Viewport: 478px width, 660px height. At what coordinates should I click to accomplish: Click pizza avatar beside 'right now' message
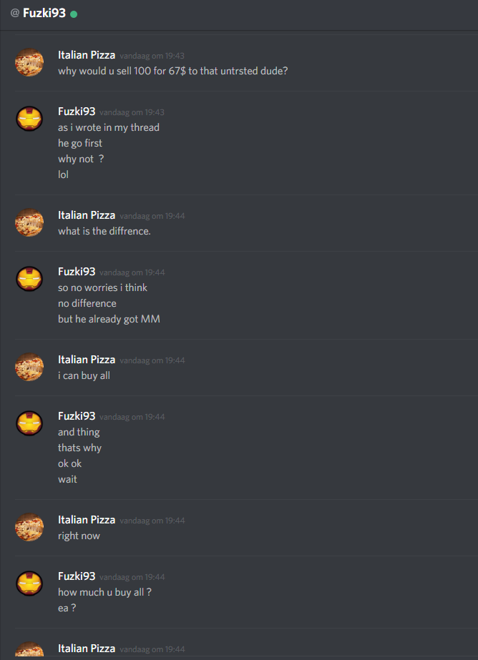[x=29, y=527]
